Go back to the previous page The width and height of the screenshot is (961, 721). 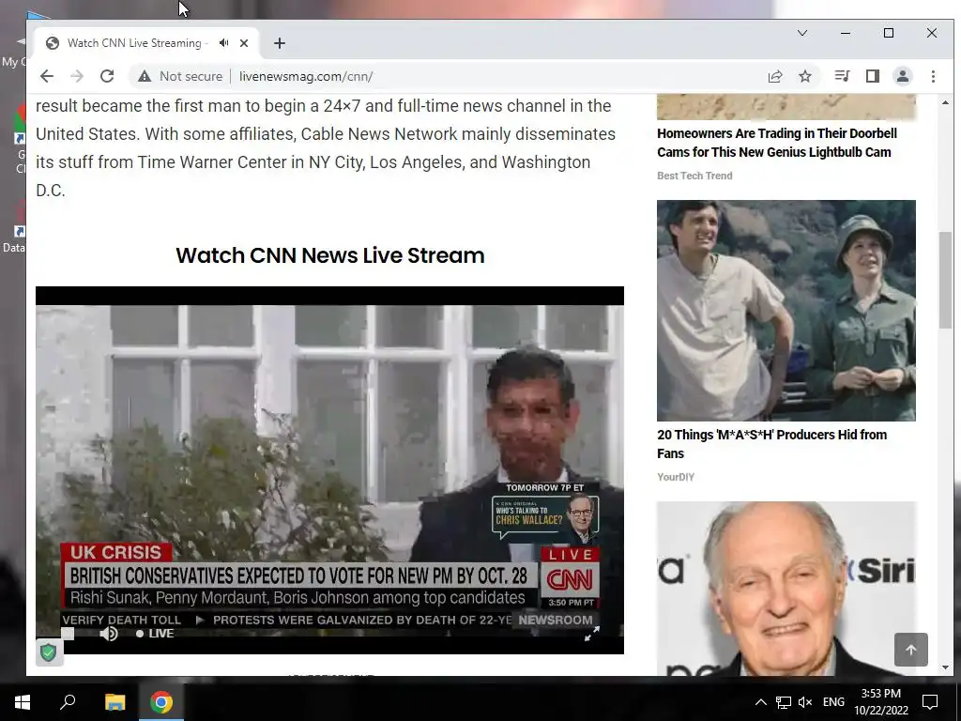47,76
